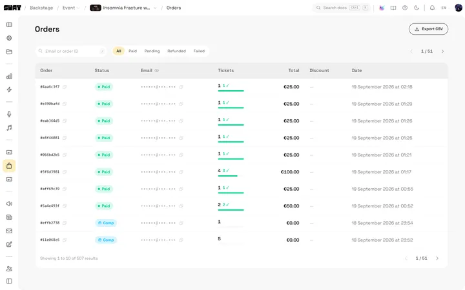Open the docs book icon

coord(393,8)
